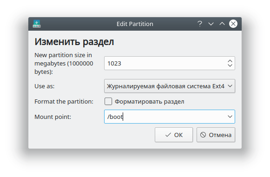The image size is (270, 177).
Task: Click the Форматировать раздел label text
Action: coord(150,102)
